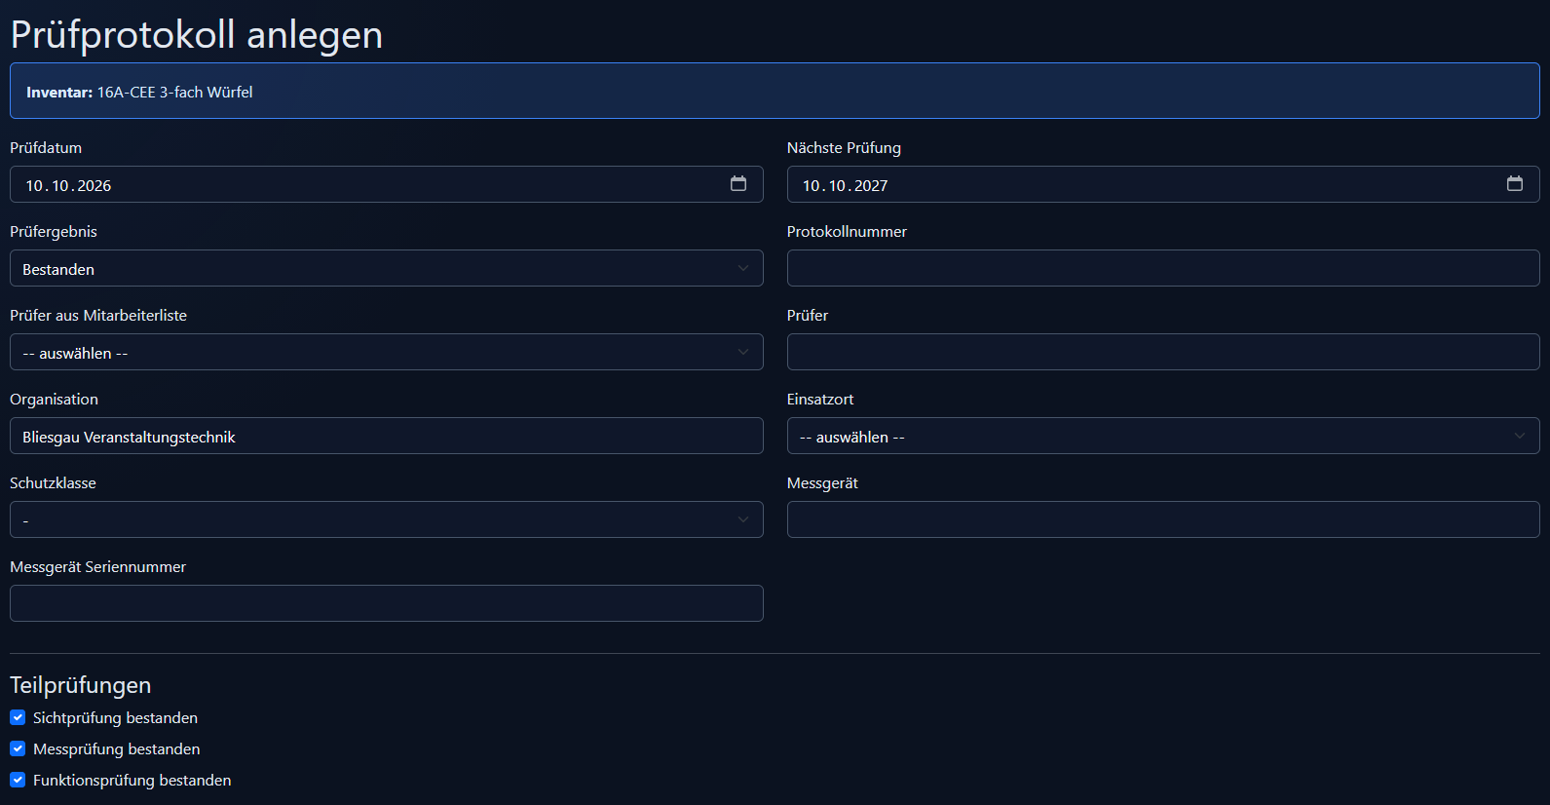
Task: Click the Prüfdatum date value 10.10.2026
Action: tap(68, 185)
